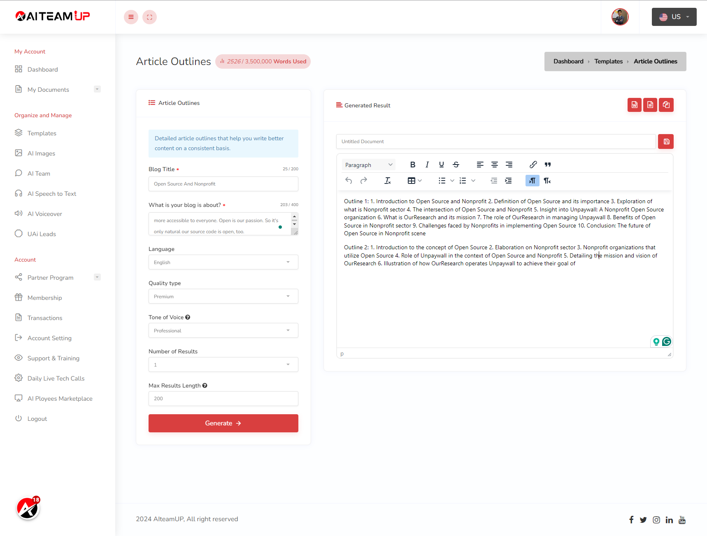Click the document title field
Screen dimensions: 707x536
coord(496,142)
